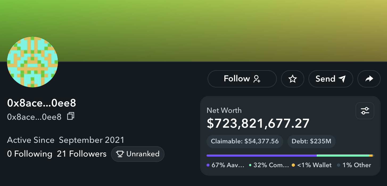Click the copy address icon
387x186 pixels.
pyautogui.click(x=71, y=116)
